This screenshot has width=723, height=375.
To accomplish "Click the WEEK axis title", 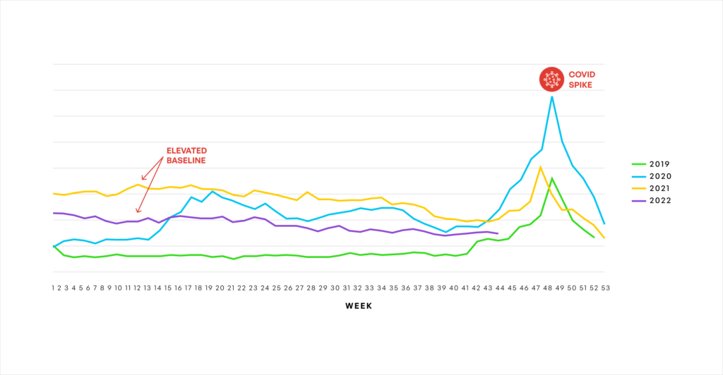I will 359,306.
